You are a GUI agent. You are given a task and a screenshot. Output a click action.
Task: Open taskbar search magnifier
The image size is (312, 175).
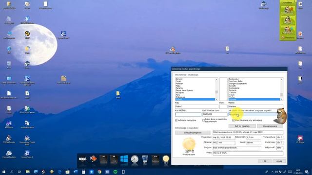[12, 172]
